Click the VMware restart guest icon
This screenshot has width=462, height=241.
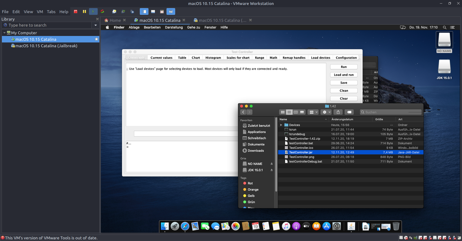click(103, 12)
